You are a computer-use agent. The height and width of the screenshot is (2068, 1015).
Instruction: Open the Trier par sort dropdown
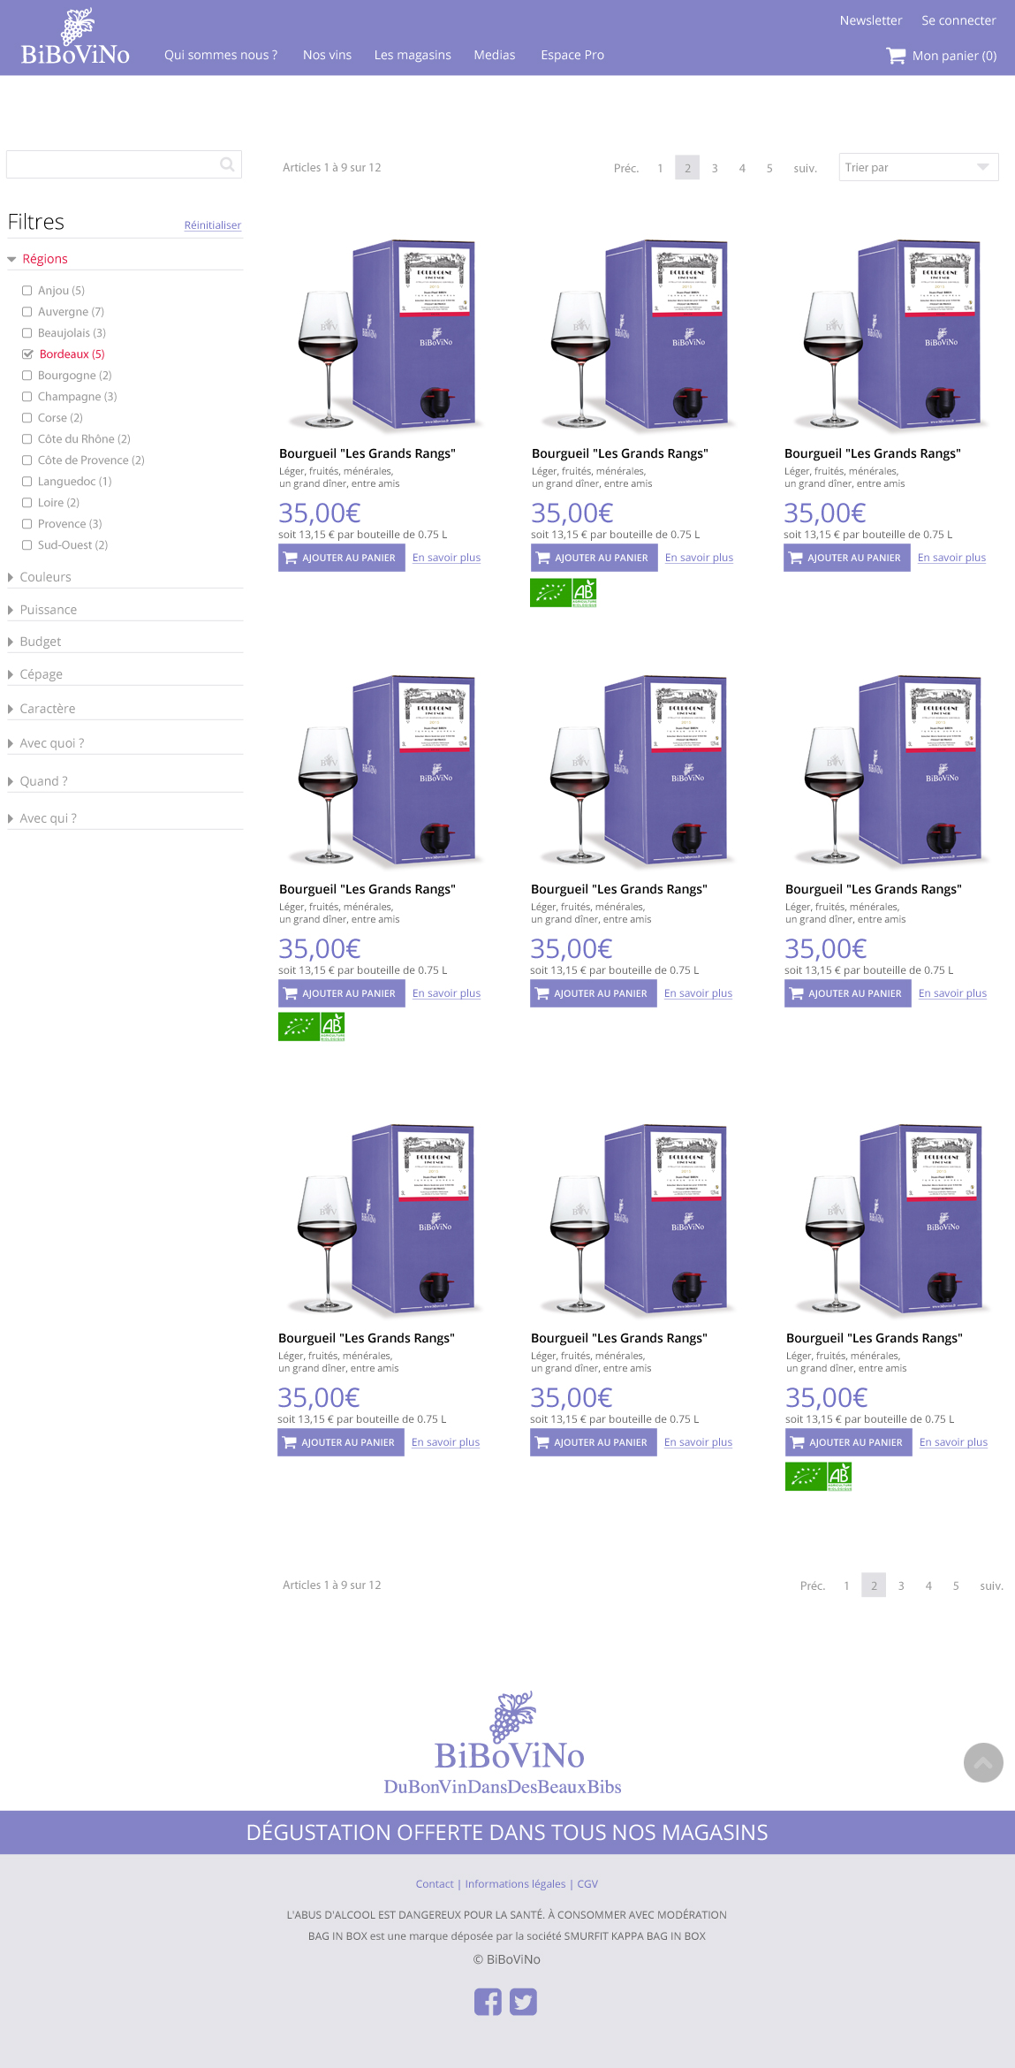[919, 167]
